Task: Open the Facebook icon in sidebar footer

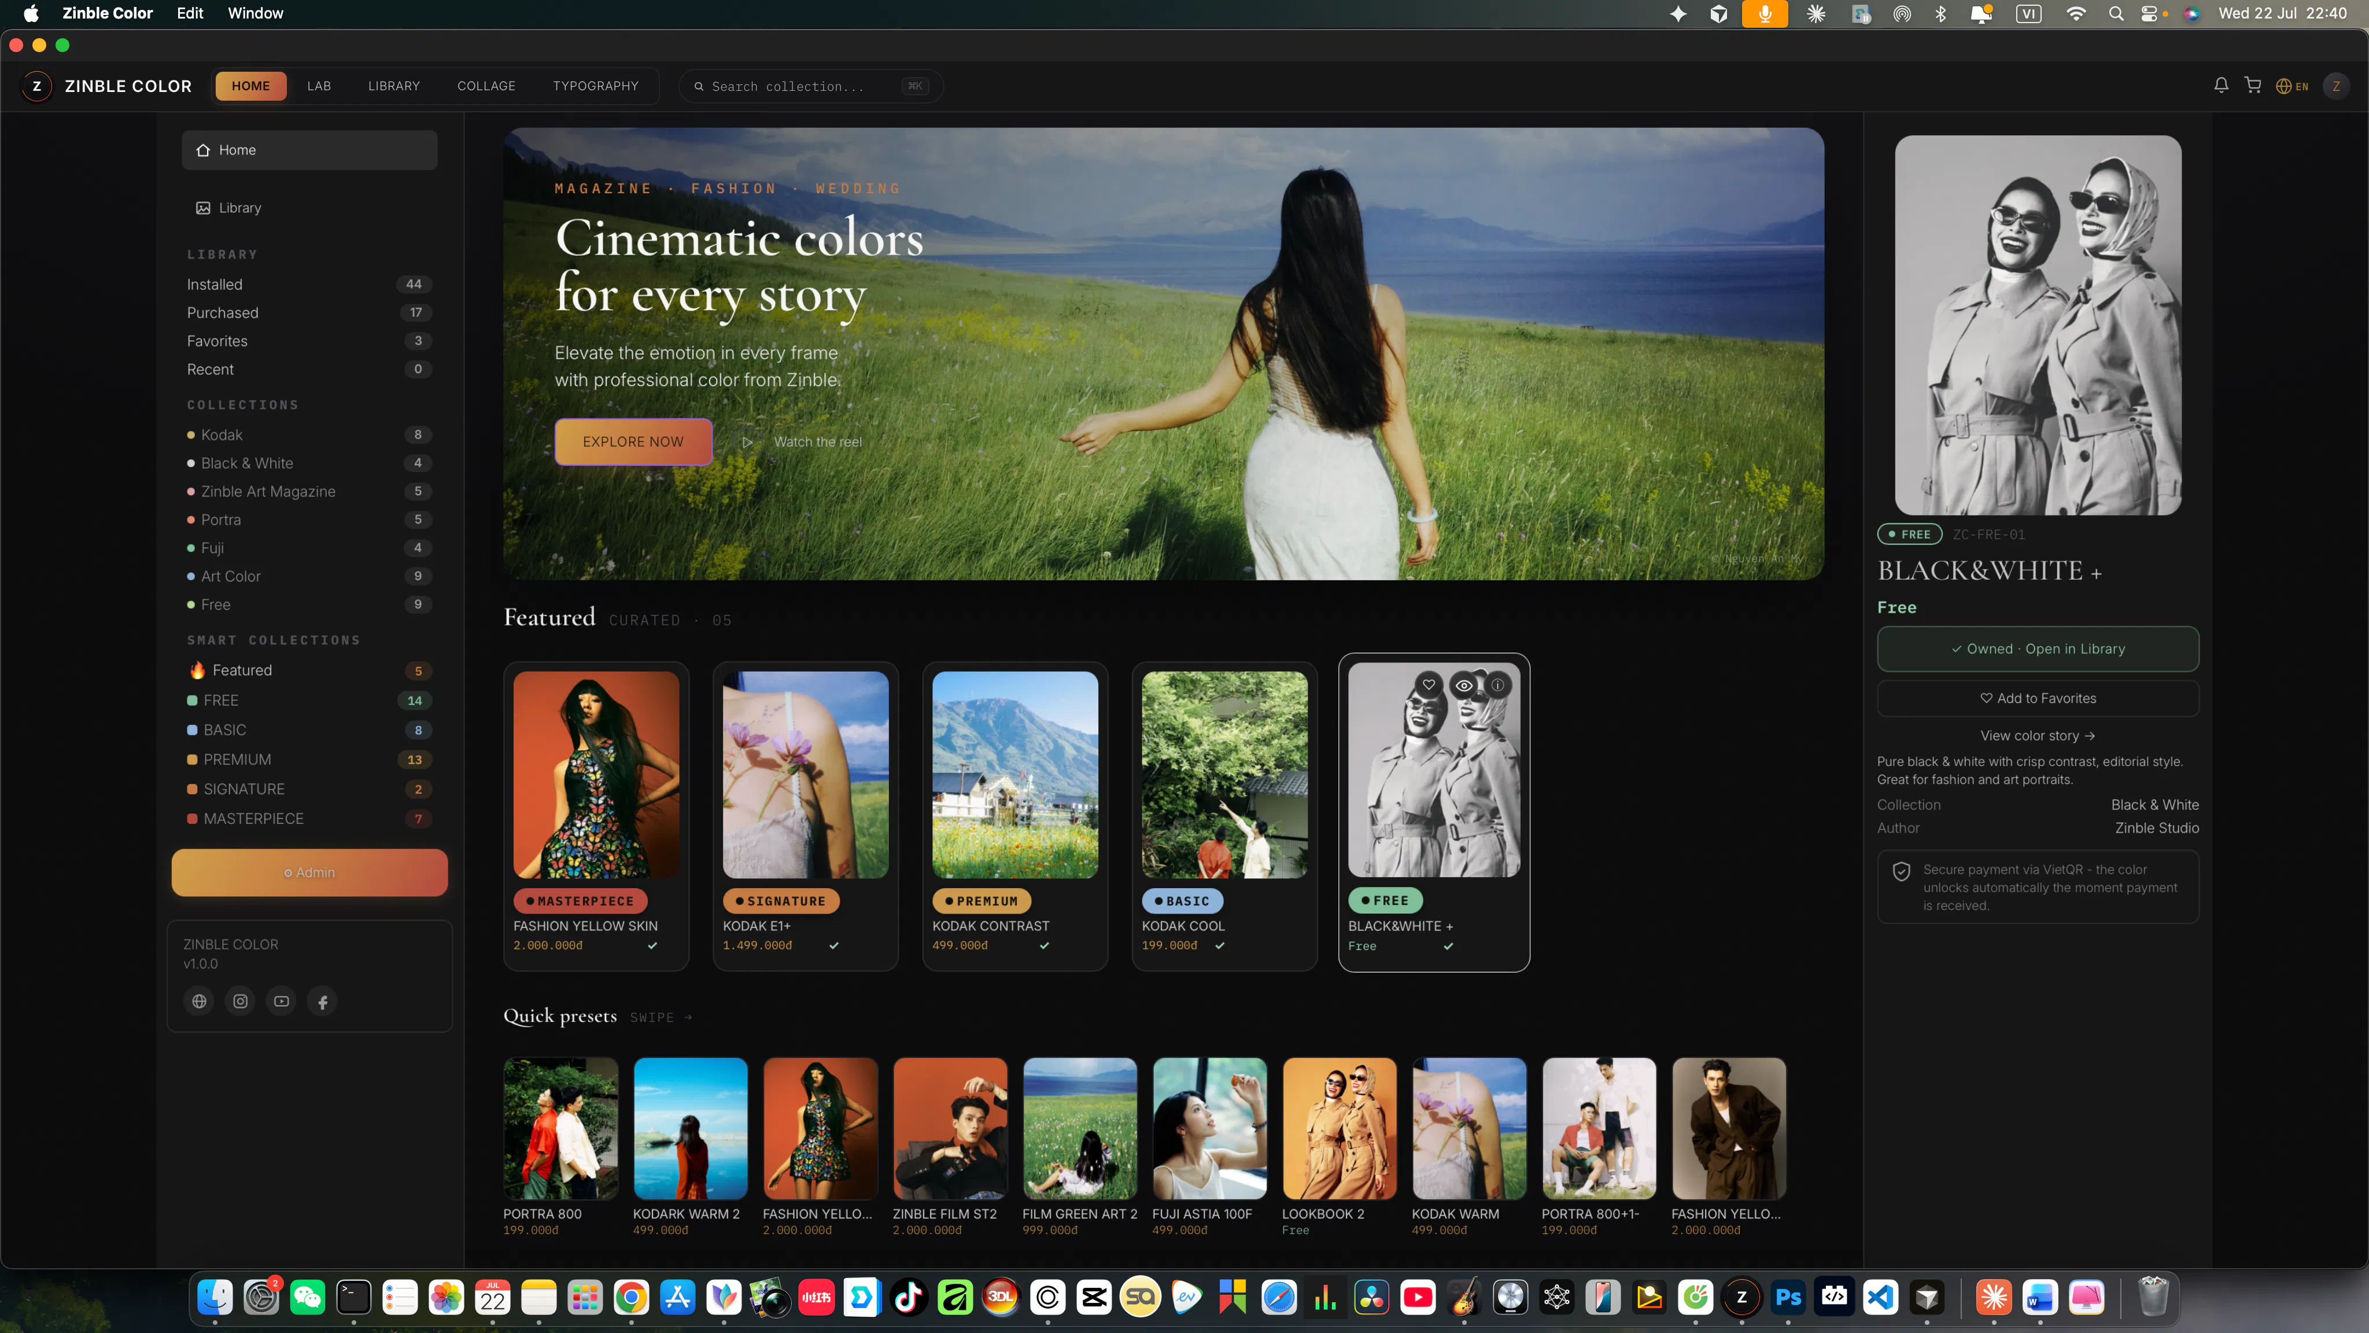Action: [x=323, y=1001]
